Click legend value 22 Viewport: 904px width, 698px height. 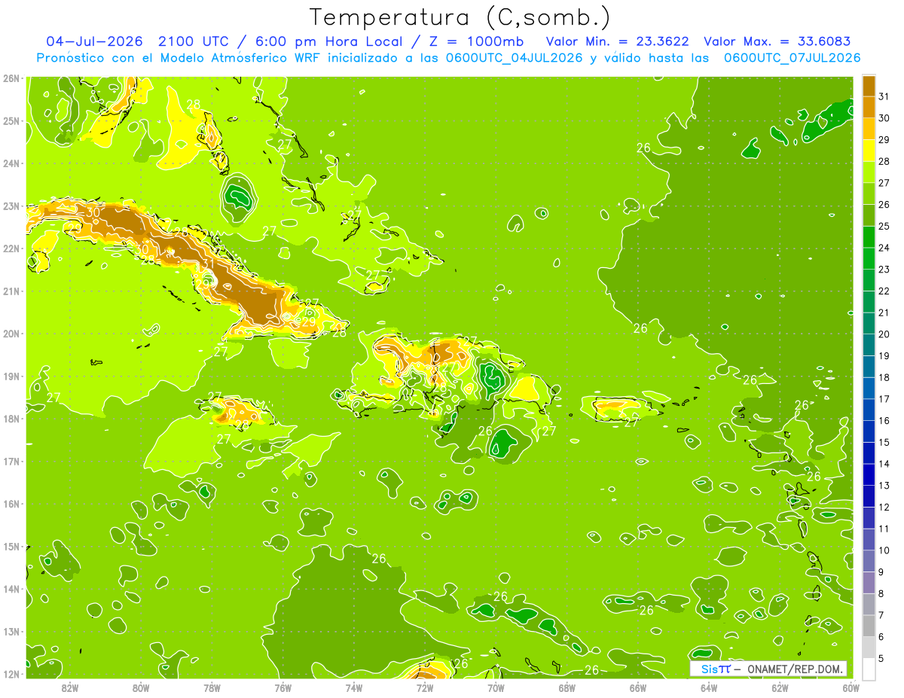[x=884, y=291]
